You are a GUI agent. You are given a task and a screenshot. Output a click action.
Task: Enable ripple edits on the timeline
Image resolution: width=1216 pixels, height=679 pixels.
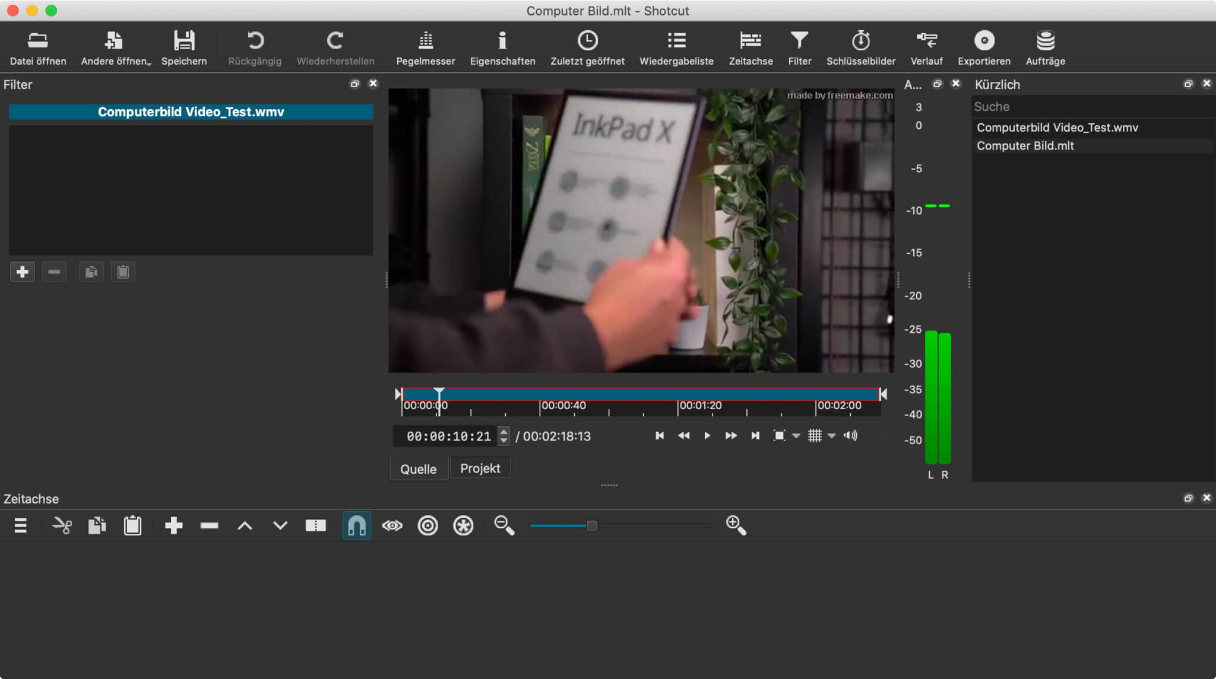(x=428, y=525)
